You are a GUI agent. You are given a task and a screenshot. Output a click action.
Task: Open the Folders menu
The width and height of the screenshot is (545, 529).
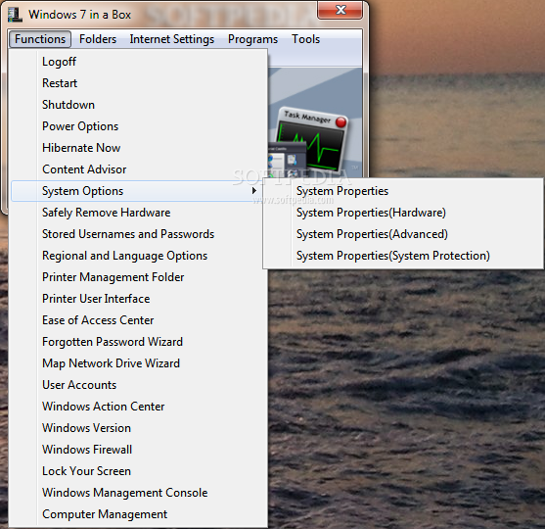pos(98,39)
